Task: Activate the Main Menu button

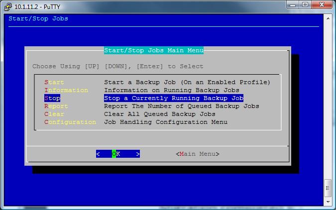Action: pos(198,154)
